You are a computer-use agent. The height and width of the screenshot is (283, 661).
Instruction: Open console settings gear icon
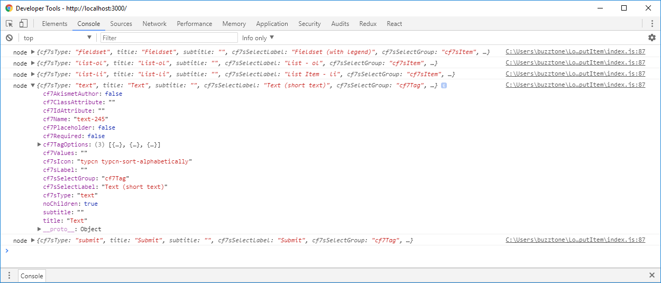651,38
